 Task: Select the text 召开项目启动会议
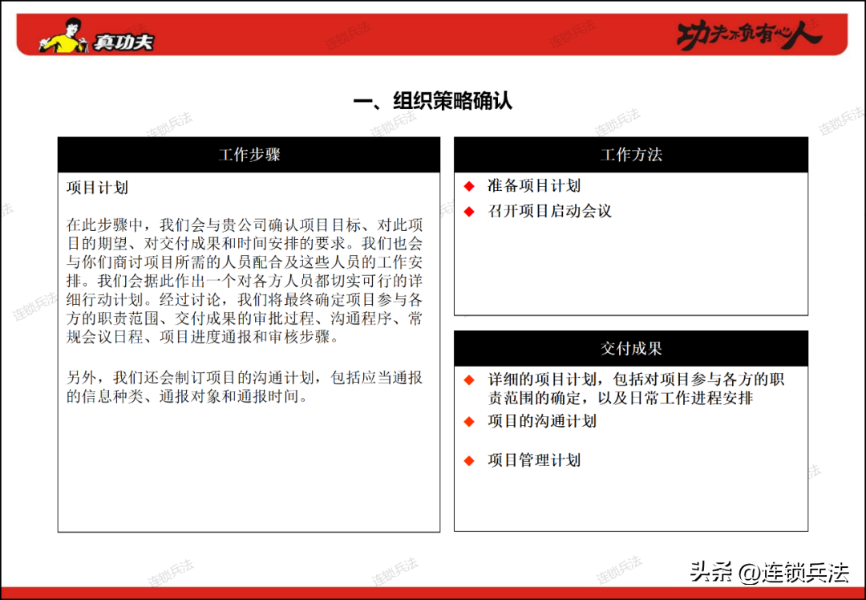pyautogui.click(x=549, y=211)
